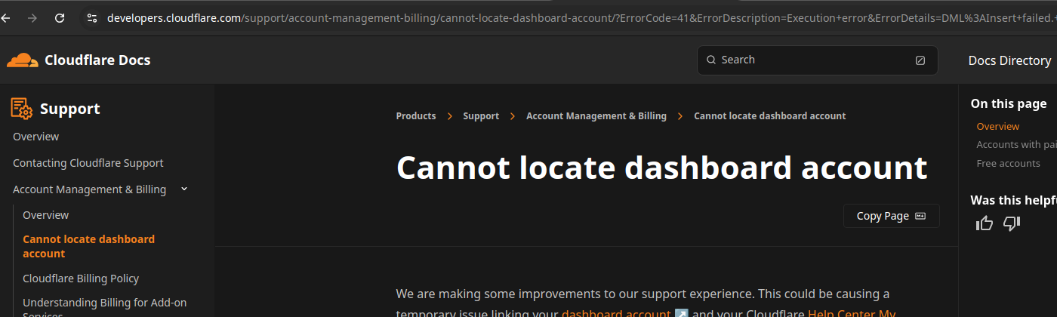Click Account Management & Billing breadcrumb

click(596, 116)
